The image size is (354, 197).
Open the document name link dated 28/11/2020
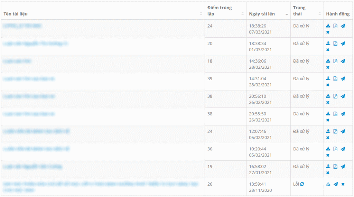tap(100, 184)
